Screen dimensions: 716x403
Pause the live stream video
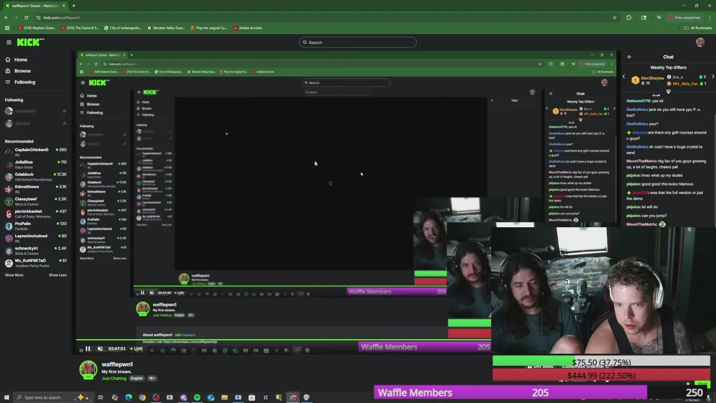(88, 349)
